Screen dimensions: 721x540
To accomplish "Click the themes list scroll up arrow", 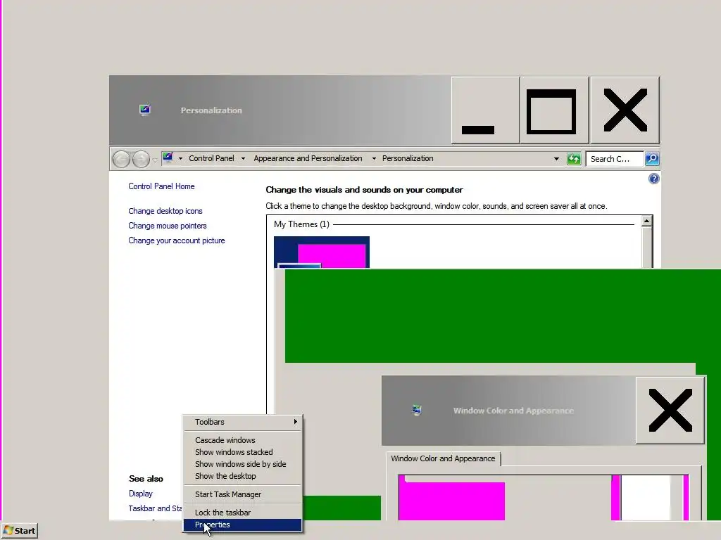I will pyautogui.click(x=646, y=221).
